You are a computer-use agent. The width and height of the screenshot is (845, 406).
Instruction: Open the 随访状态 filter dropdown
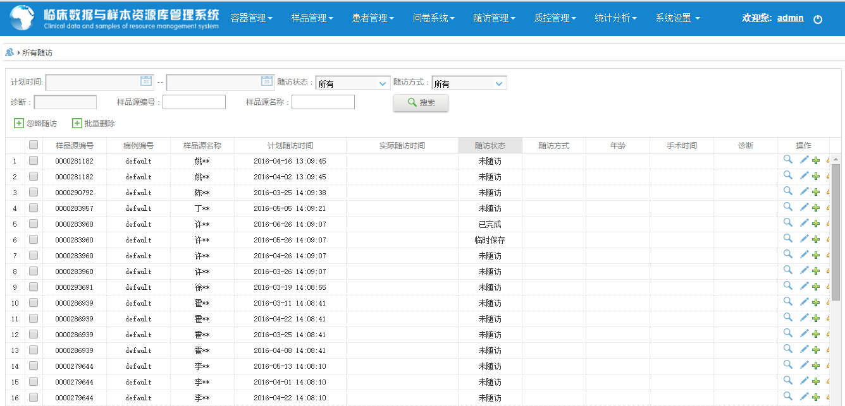tap(353, 83)
